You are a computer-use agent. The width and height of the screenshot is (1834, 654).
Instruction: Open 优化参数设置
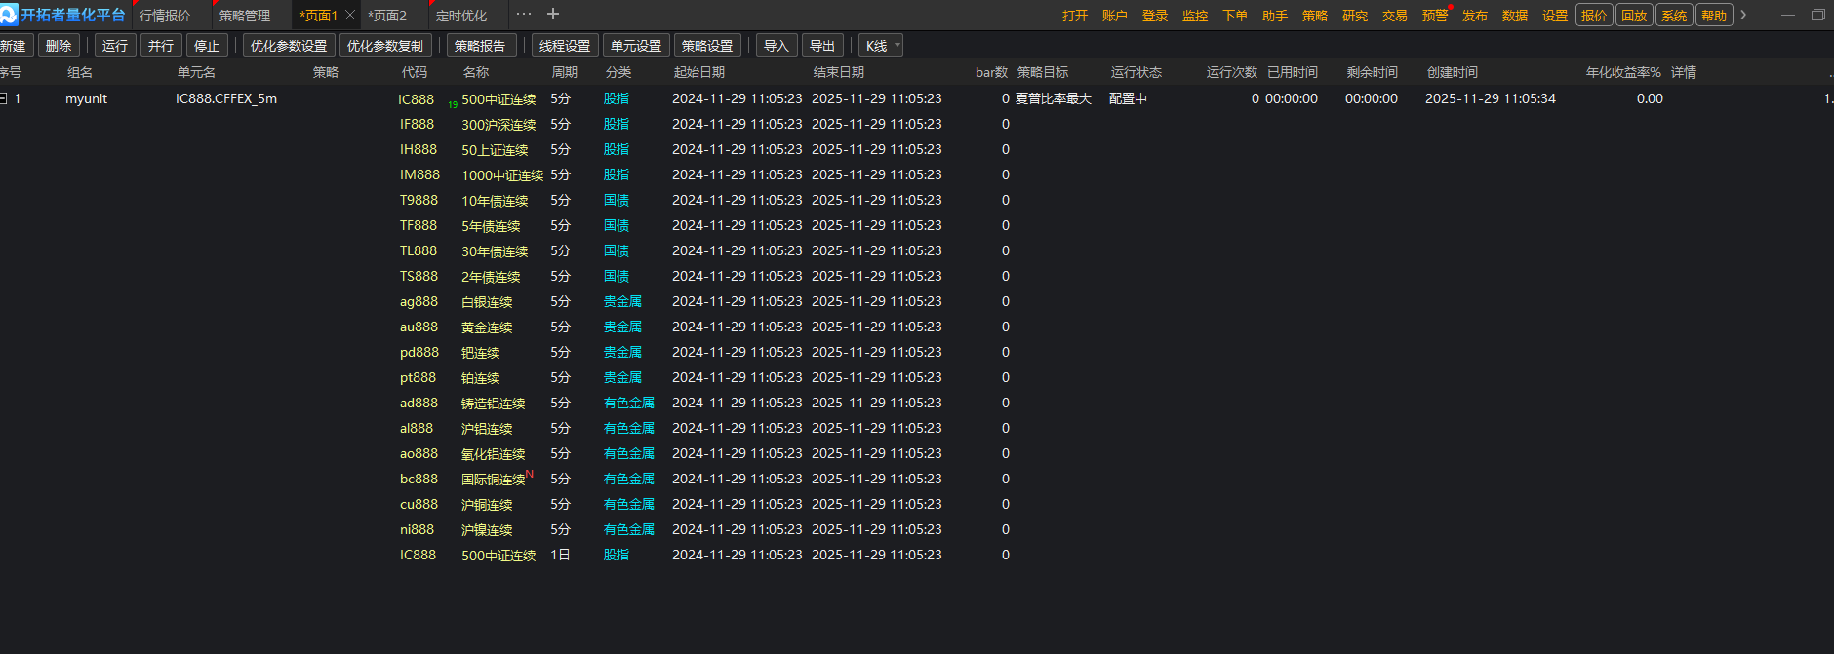pyautogui.click(x=289, y=46)
